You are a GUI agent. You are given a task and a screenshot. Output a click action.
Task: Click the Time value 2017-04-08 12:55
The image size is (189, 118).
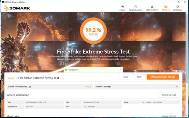(x=152, y=102)
